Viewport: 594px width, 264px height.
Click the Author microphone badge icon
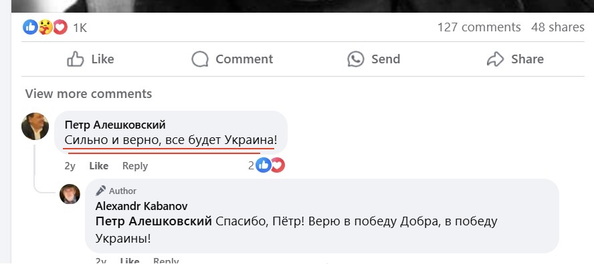(x=101, y=191)
